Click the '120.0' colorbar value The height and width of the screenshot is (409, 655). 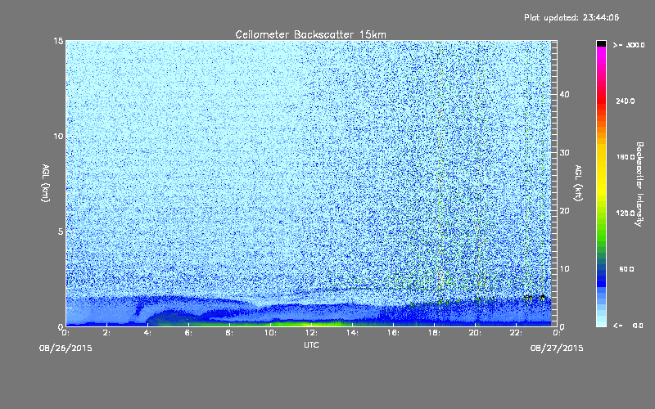(626, 213)
